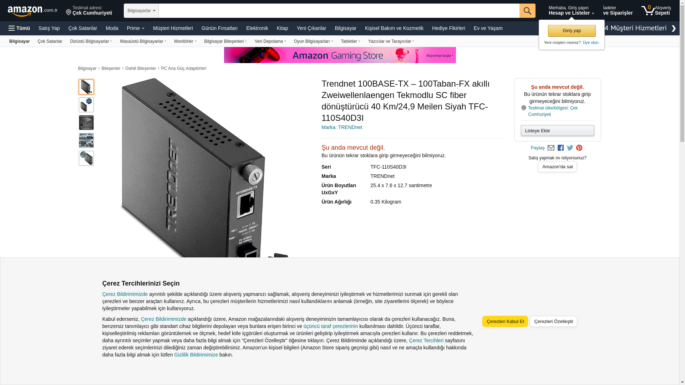Screen dimensions: 685x385
Task: Accept cookies with Çerezleri Kabul Et
Action: tap(505, 321)
